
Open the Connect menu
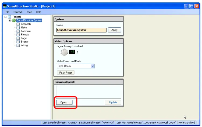tap(18, 12)
